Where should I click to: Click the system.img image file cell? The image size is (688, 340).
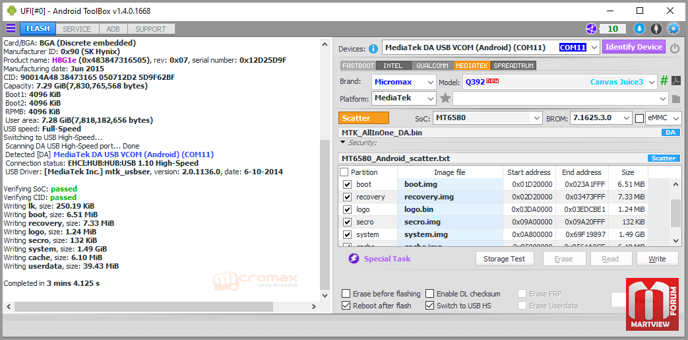[450, 234]
